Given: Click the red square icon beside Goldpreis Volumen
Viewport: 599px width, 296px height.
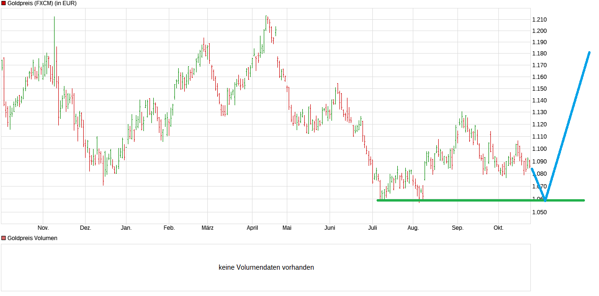Looking at the screenshot, I should point(3,238).
